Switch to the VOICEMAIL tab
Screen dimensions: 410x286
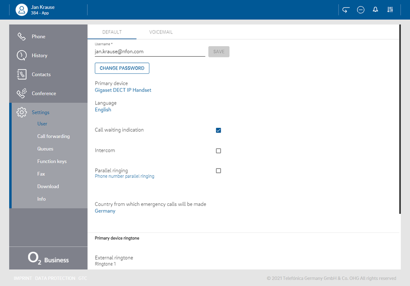click(x=161, y=32)
